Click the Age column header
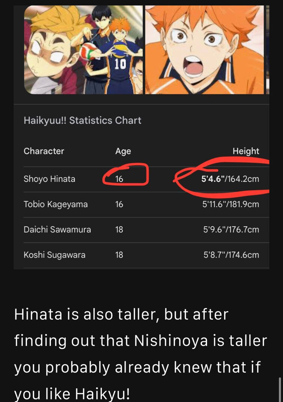283x402 pixels. pos(123,151)
